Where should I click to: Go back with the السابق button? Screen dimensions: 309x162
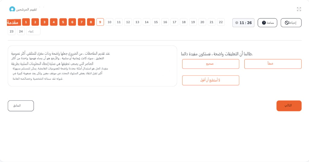(21, 106)
